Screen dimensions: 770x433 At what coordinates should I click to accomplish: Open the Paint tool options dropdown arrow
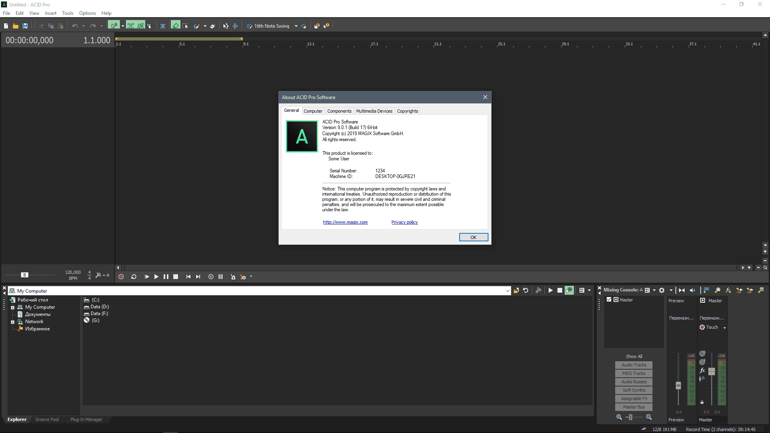[205, 26]
